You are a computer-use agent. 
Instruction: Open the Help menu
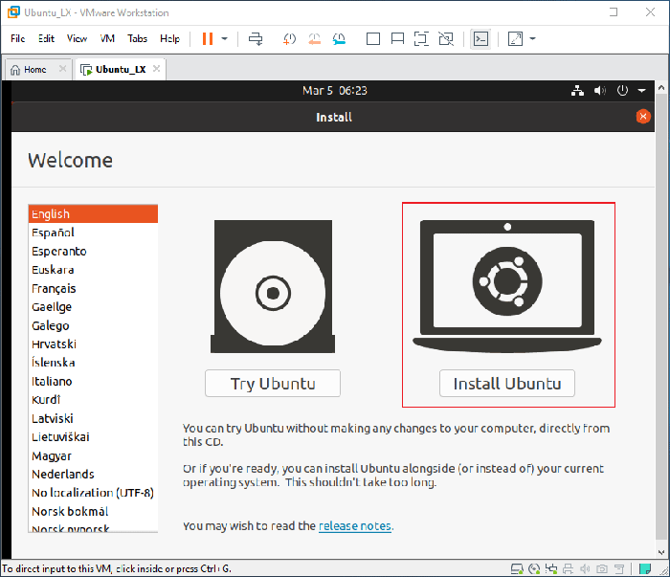(x=169, y=39)
